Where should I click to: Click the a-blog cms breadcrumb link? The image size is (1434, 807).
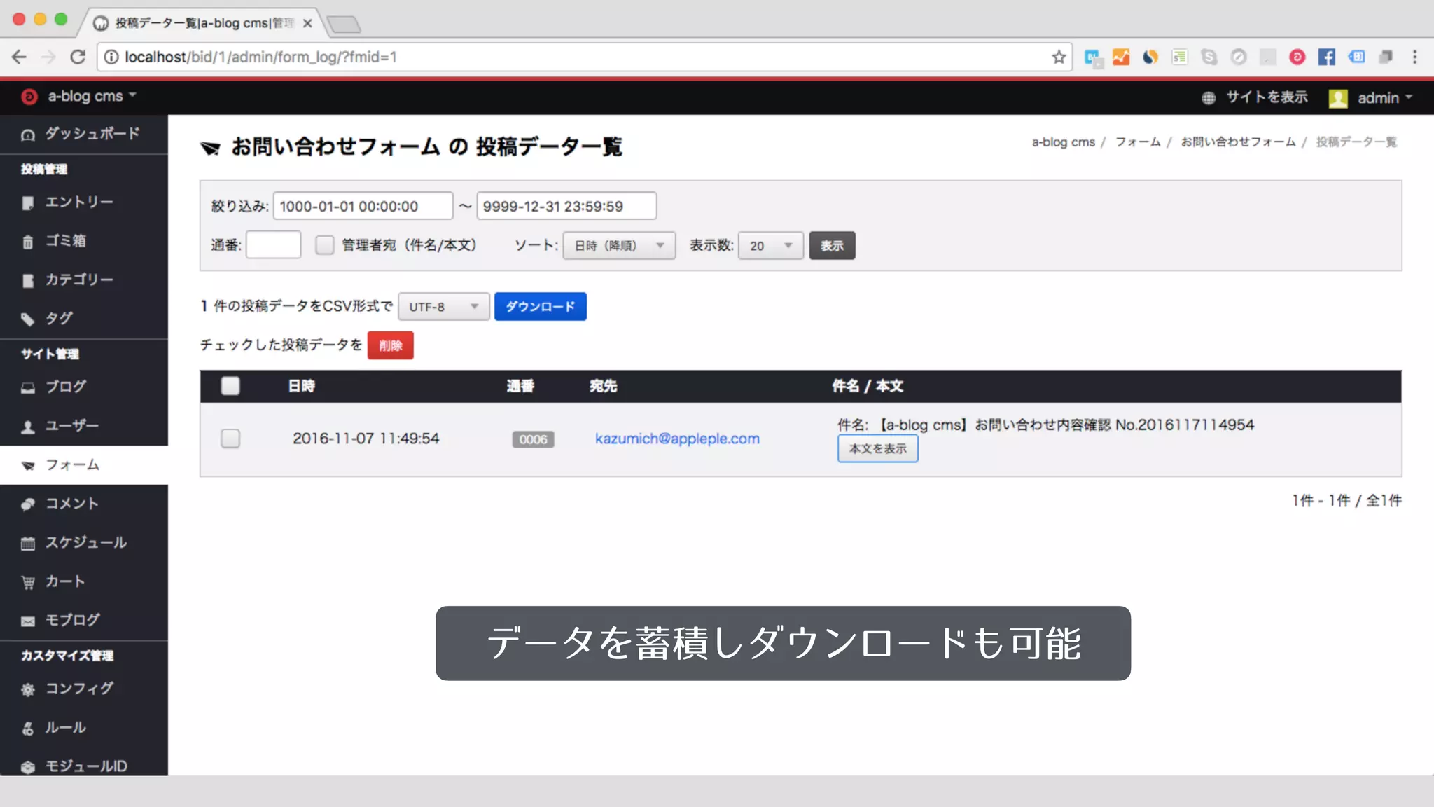pyautogui.click(x=1063, y=142)
